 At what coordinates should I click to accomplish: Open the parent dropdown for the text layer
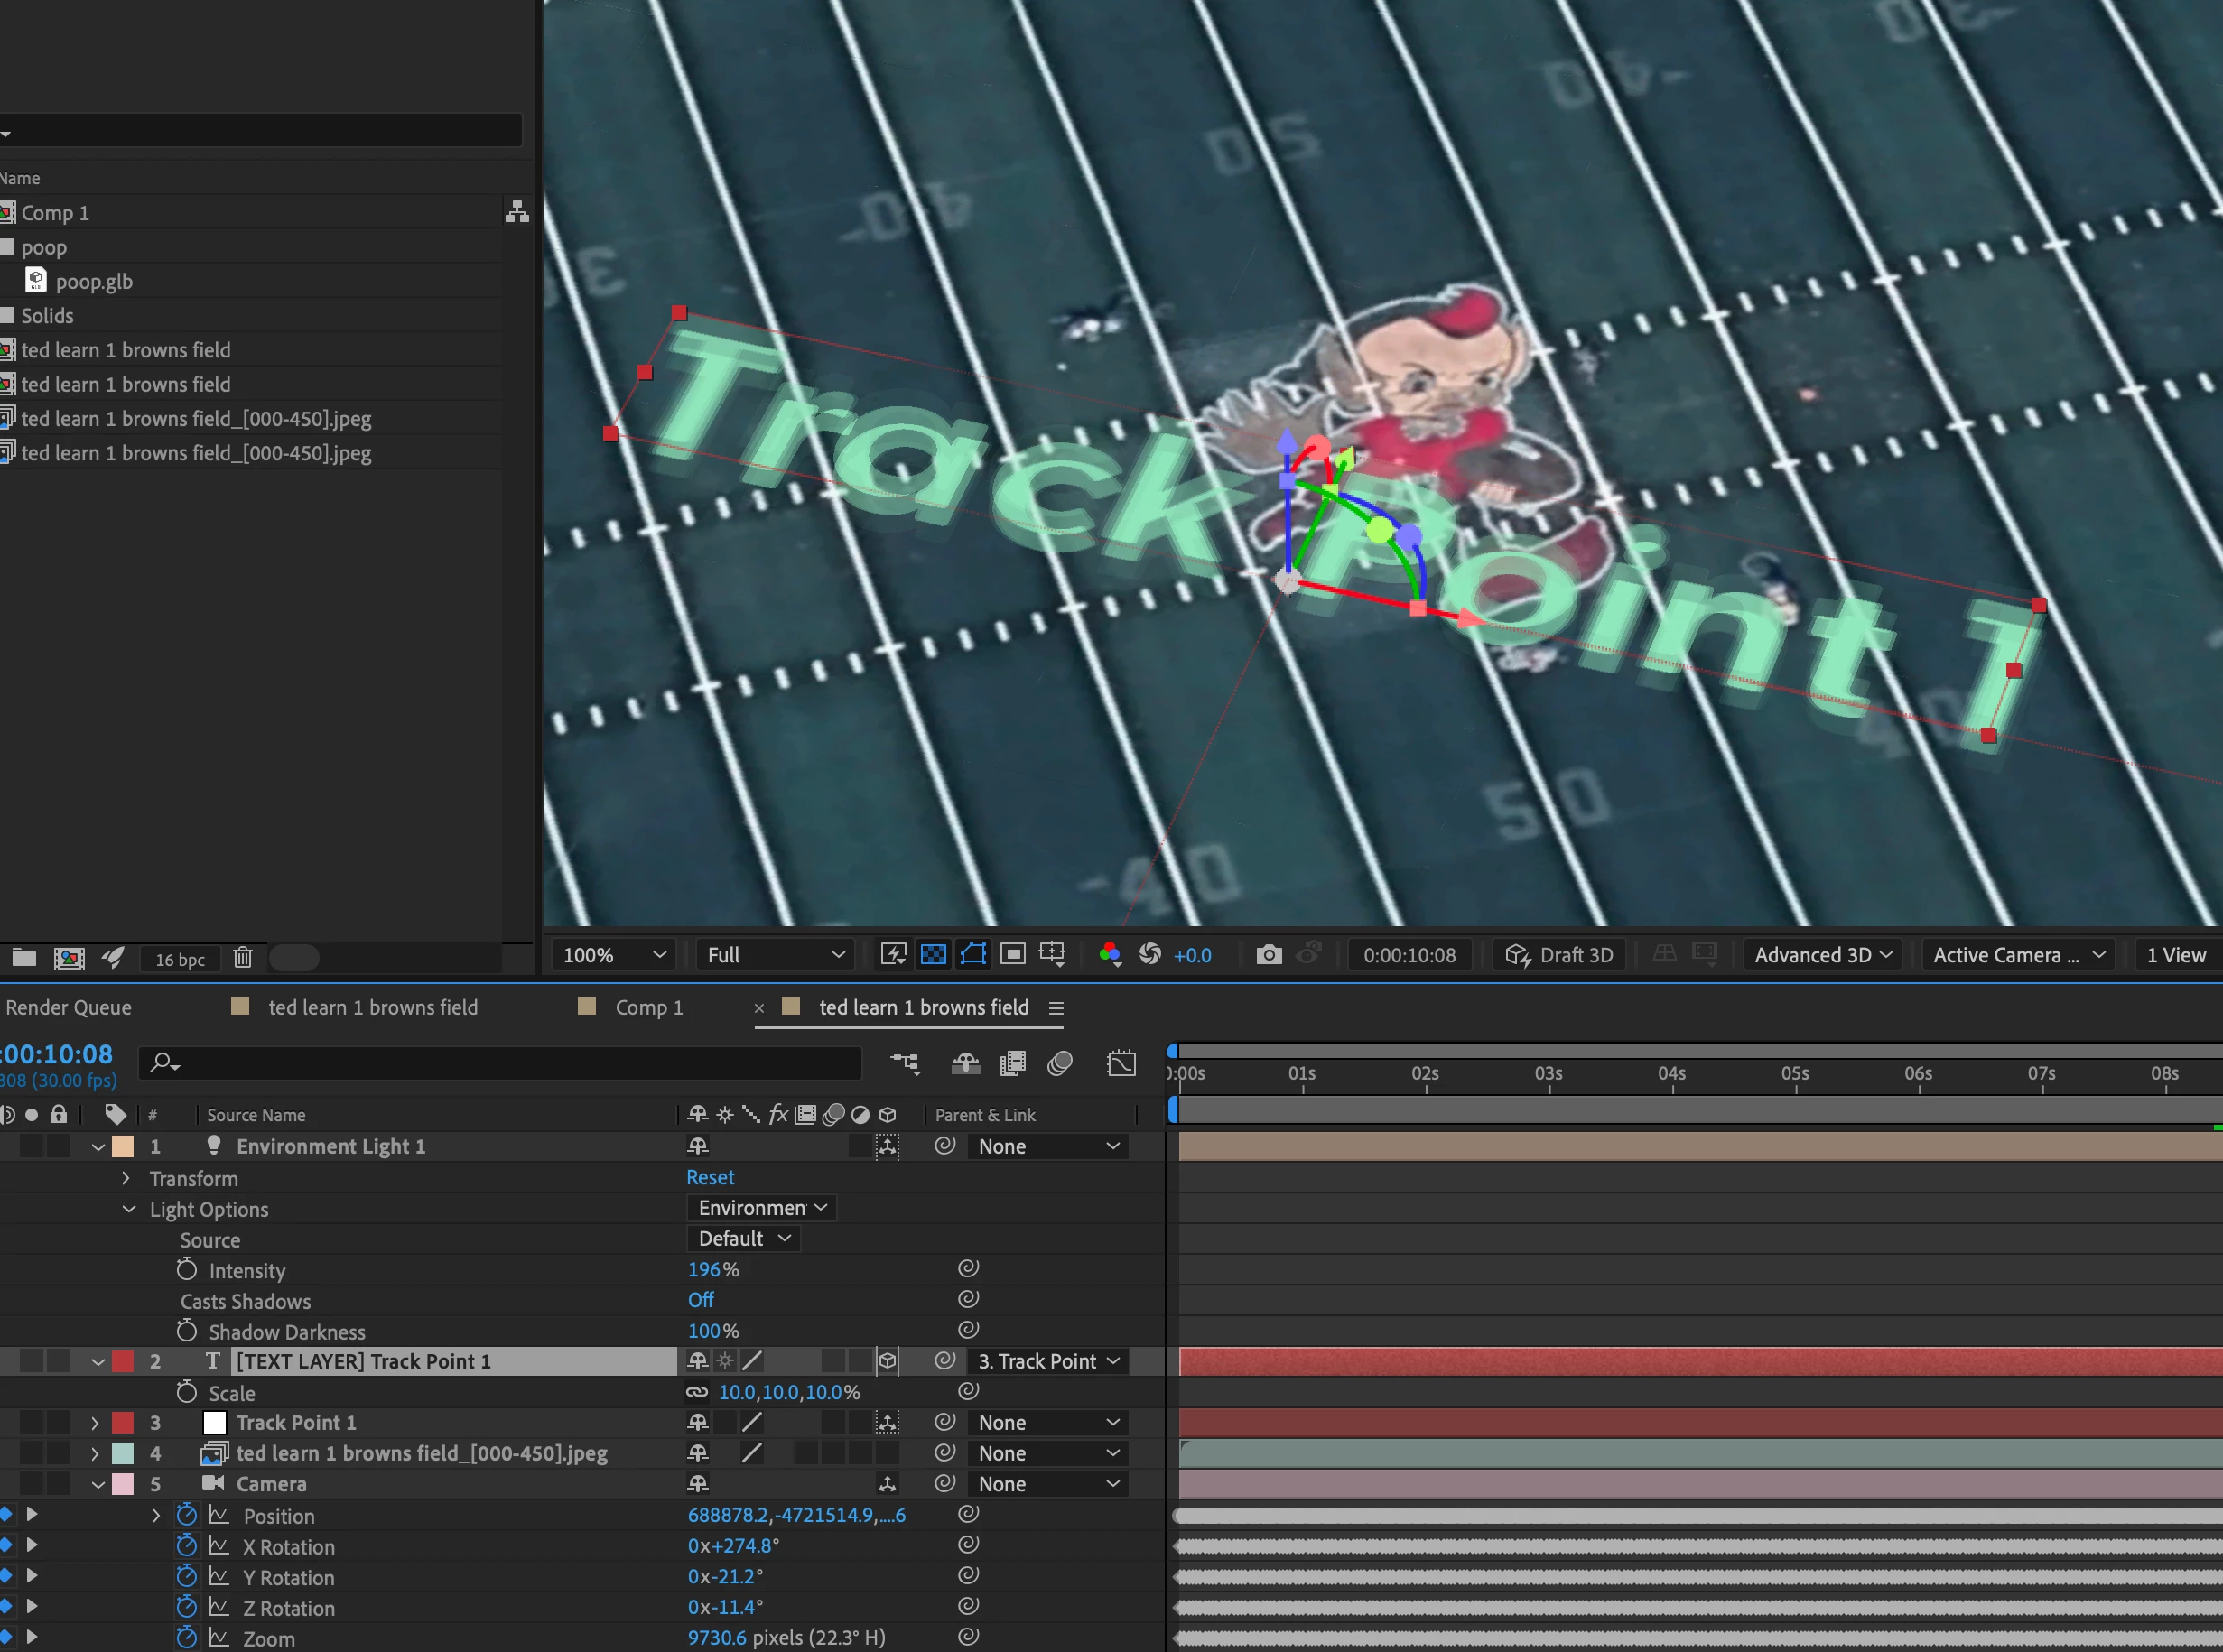[1048, 1361]
